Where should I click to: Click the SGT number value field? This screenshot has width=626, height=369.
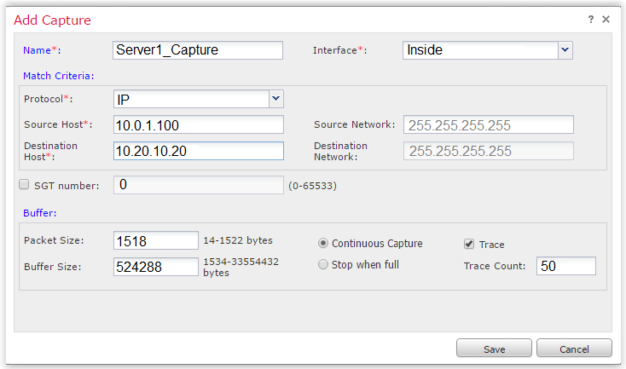(x=199, y=185)
